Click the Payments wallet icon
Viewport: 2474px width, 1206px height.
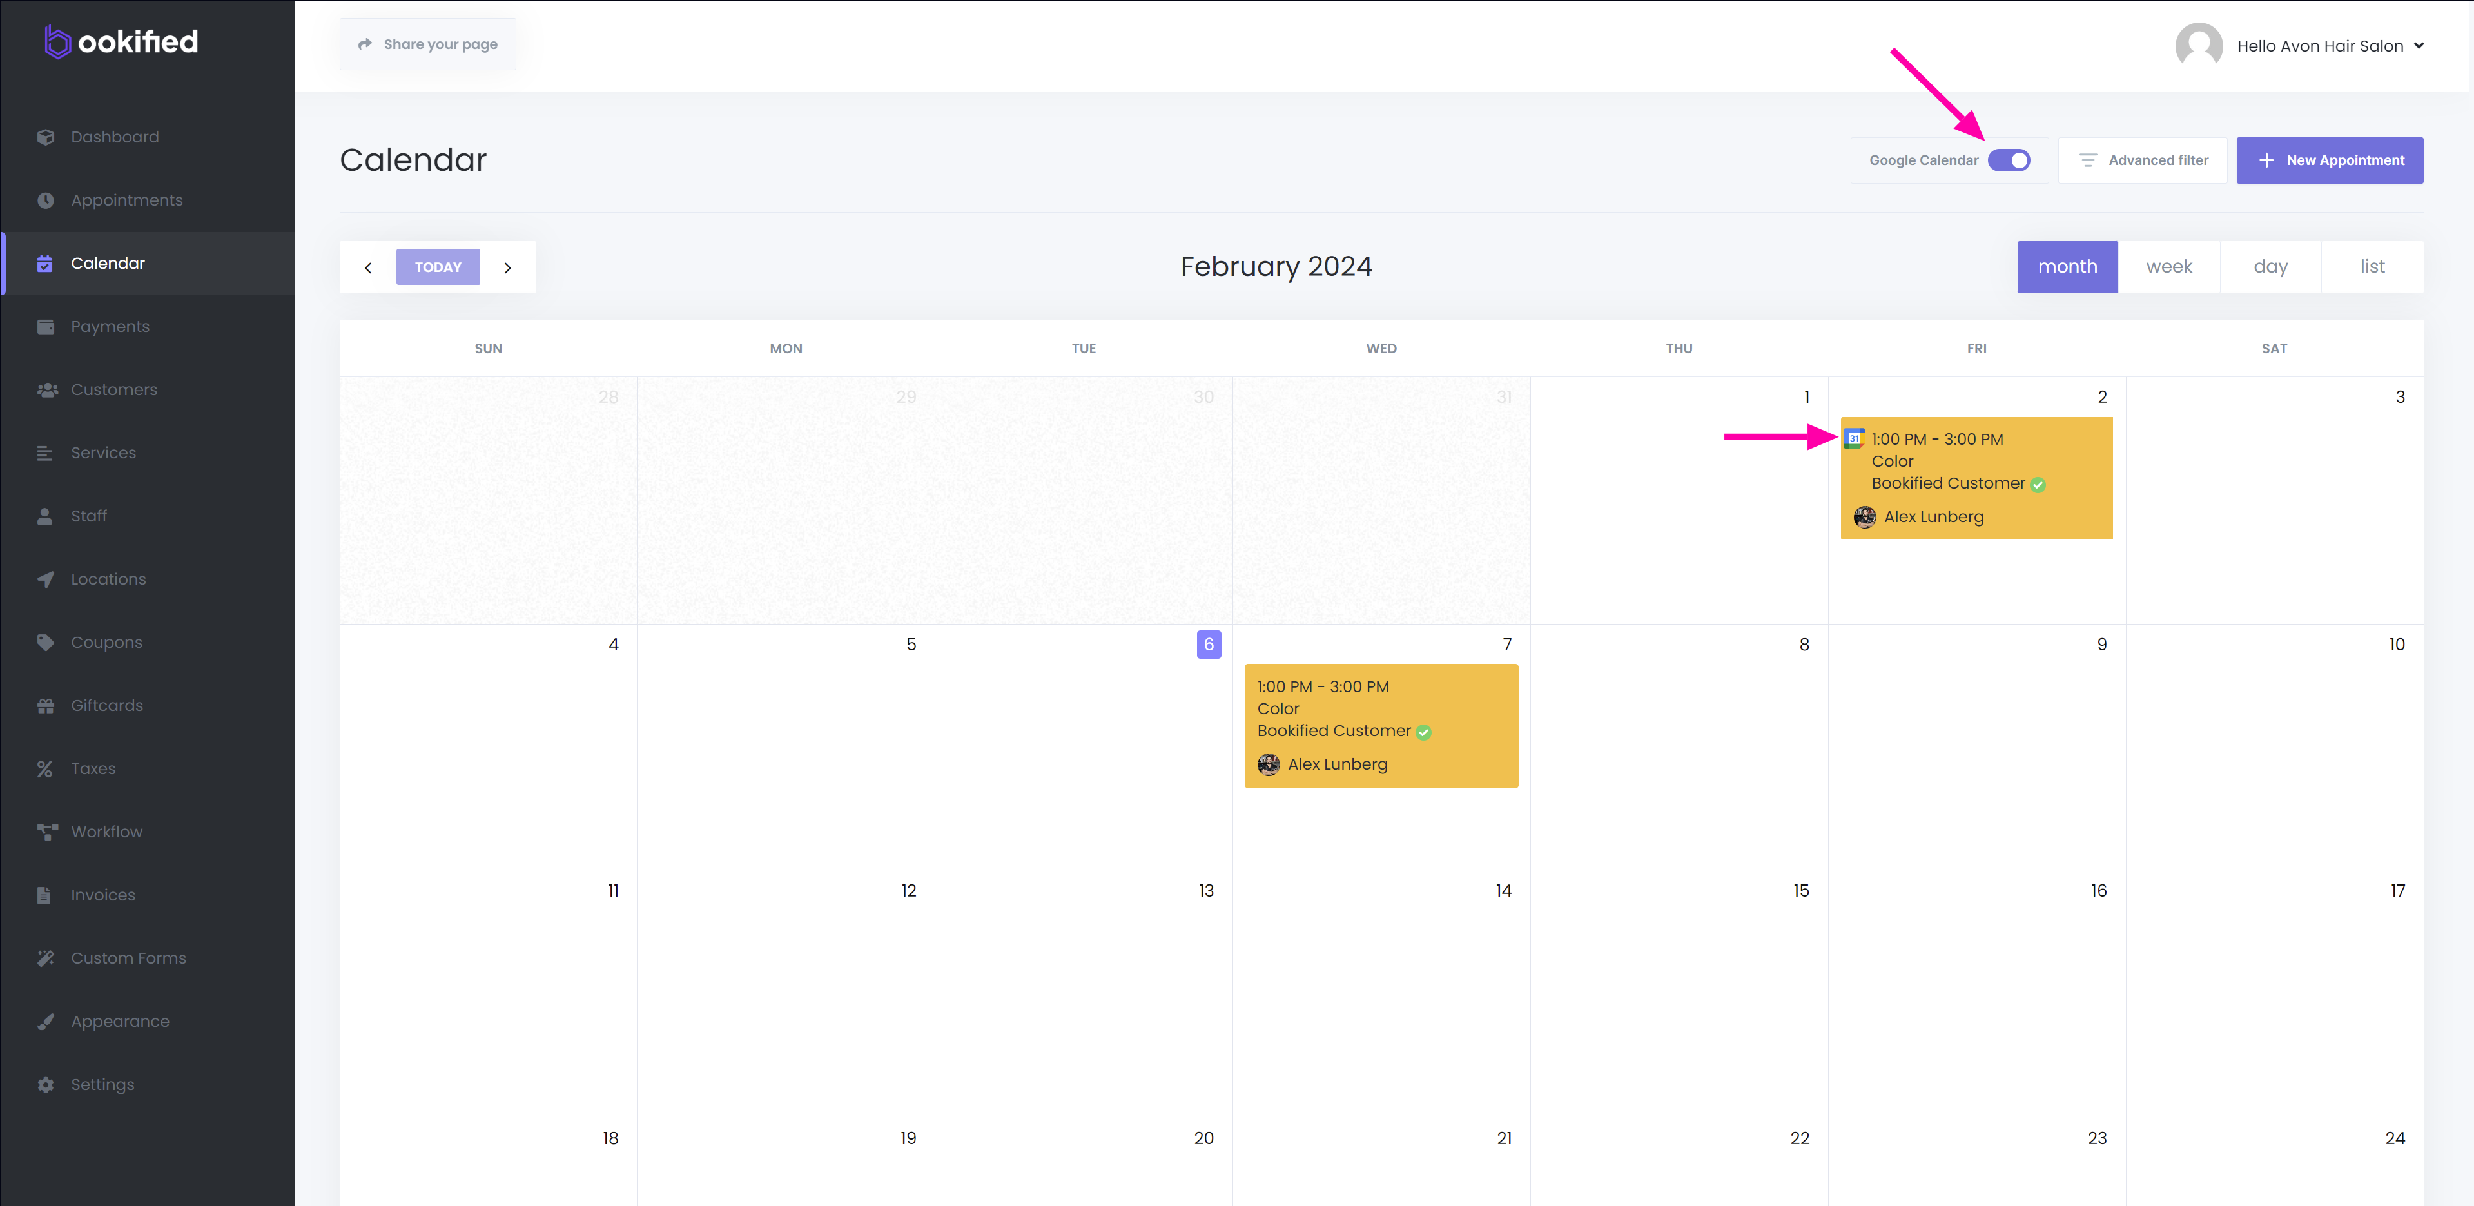[45, 326]
